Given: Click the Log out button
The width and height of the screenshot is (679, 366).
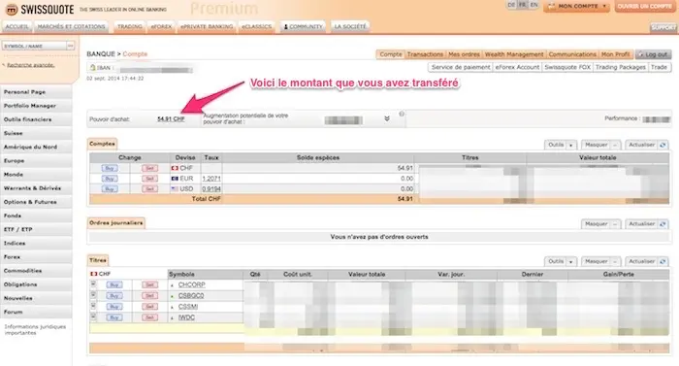Looking at the screenshot, I should [653, 54].
